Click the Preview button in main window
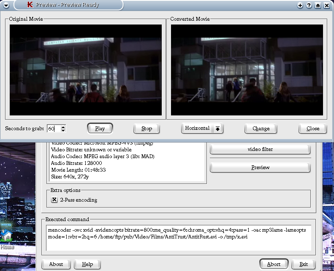 260,167
